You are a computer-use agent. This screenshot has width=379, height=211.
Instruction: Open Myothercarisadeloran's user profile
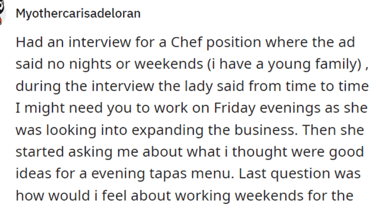(78, 13)
